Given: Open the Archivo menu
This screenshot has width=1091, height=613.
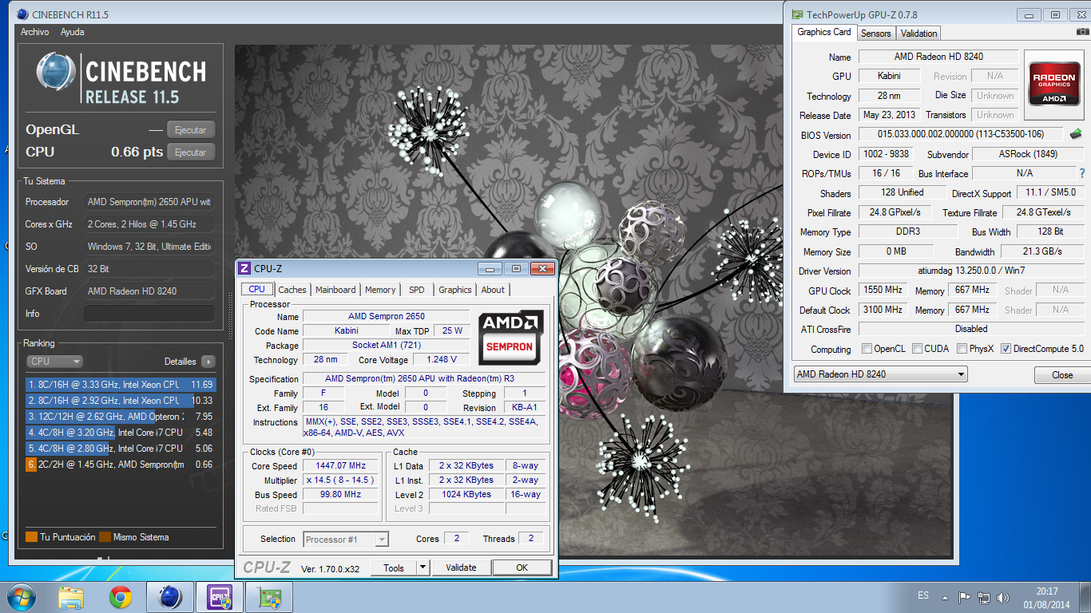Looking at the screenshot, I should pyautogui.click(x=35, y=32).
